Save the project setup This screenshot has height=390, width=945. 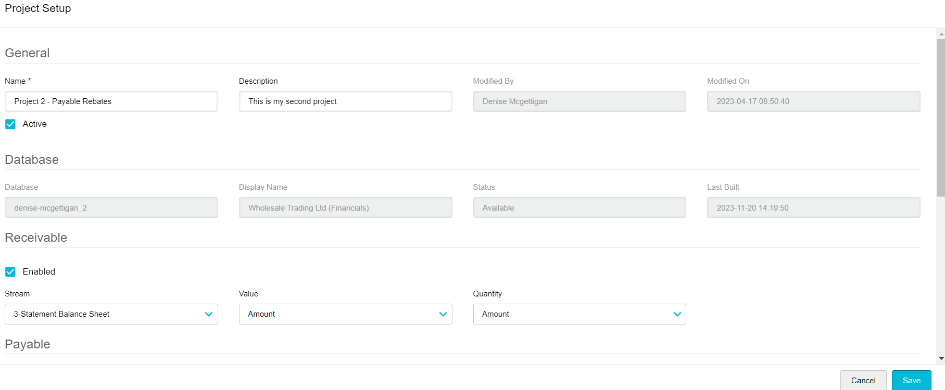pos(911,381)
